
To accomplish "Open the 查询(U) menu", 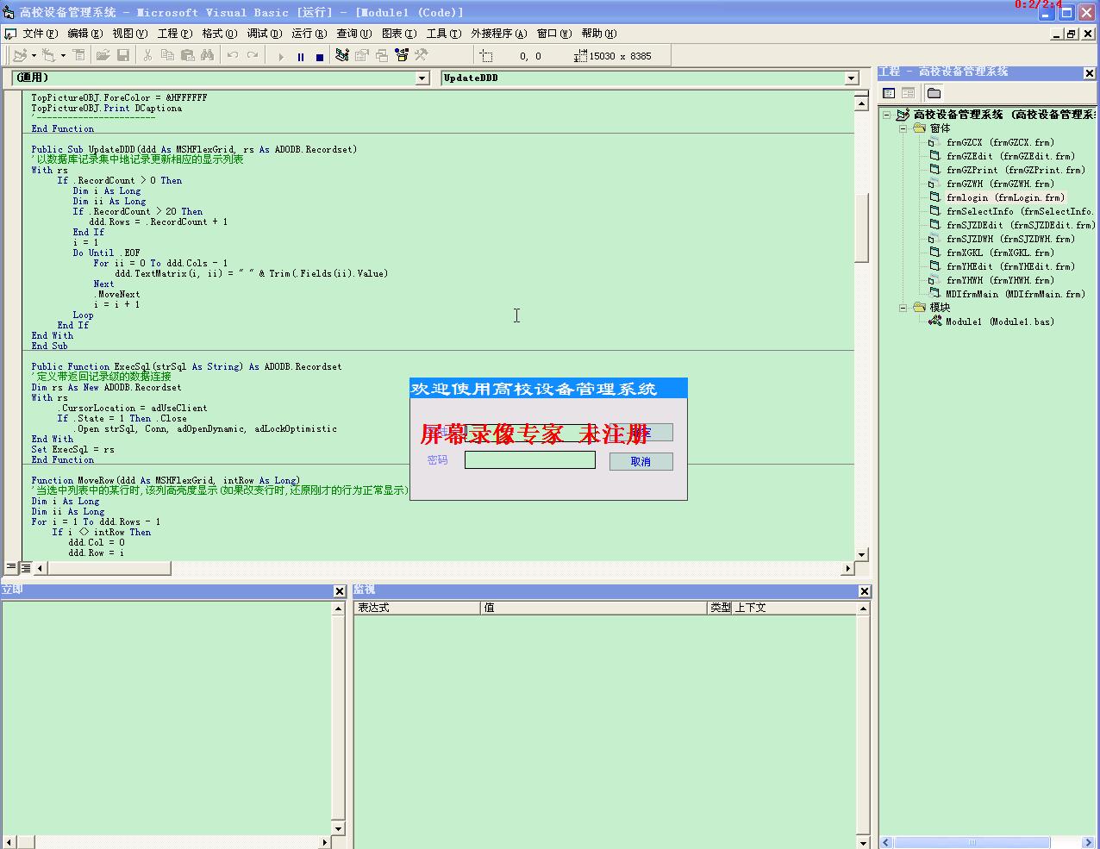I will 354,34.
